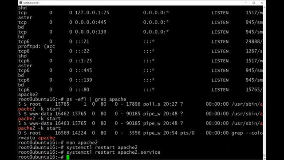Click 'pts/0' in the grep process row
This screenshot has height=160, width=284.
pyautogui.click(x=187, y=133)
